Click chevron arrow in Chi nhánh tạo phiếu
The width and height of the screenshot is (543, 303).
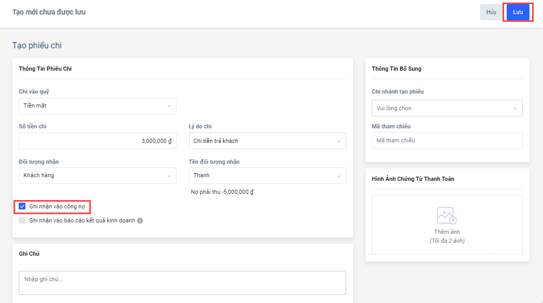click(x=515, y=109)
